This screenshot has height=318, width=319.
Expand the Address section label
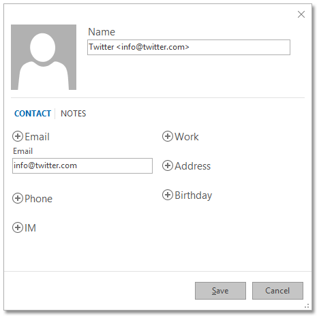click(x=193, y=166)
